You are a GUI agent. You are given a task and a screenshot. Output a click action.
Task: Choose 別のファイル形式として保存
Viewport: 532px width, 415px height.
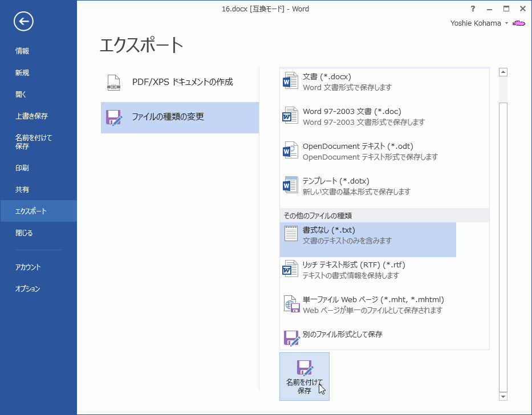368,338
